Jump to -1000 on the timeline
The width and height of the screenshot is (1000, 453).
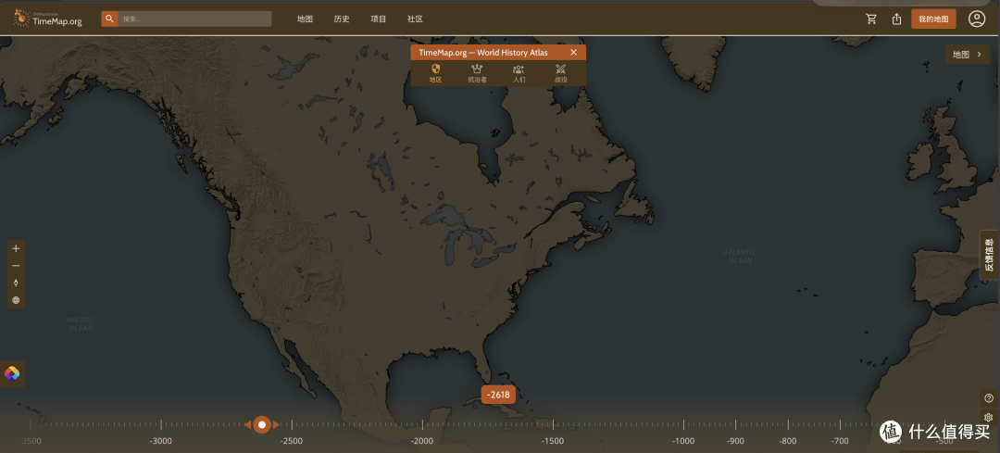pyautogui.click(x=683, y=441)
